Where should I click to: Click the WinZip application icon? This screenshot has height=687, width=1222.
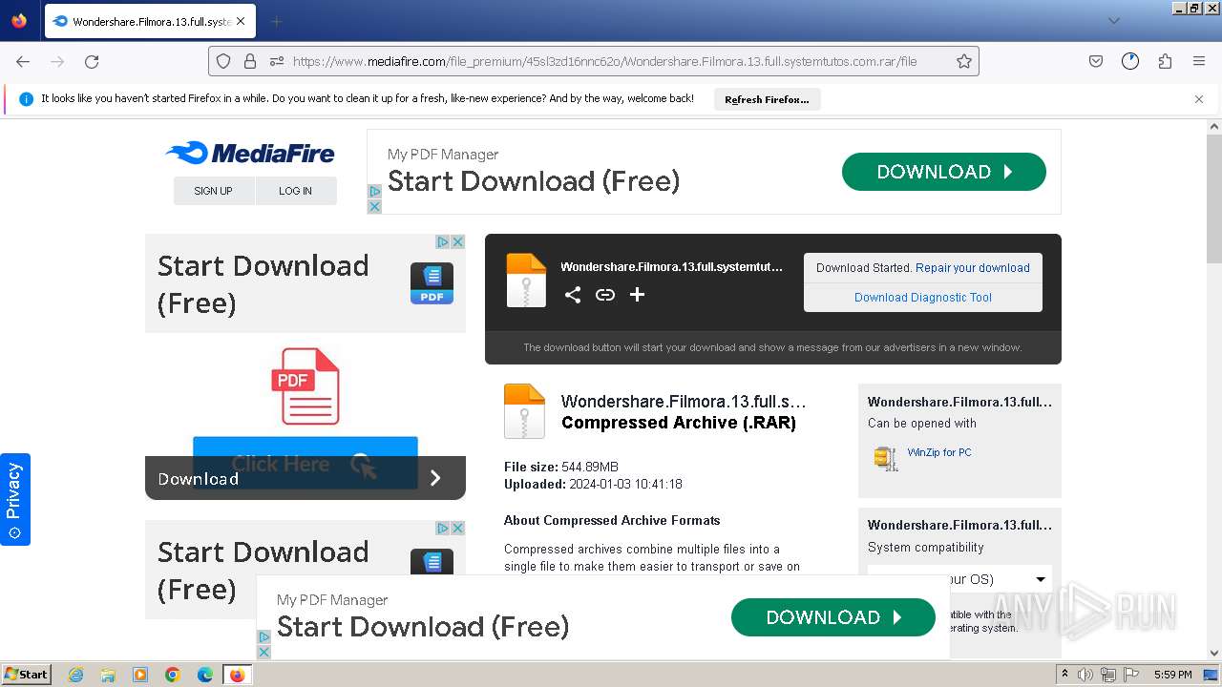[x=885, y=459]
